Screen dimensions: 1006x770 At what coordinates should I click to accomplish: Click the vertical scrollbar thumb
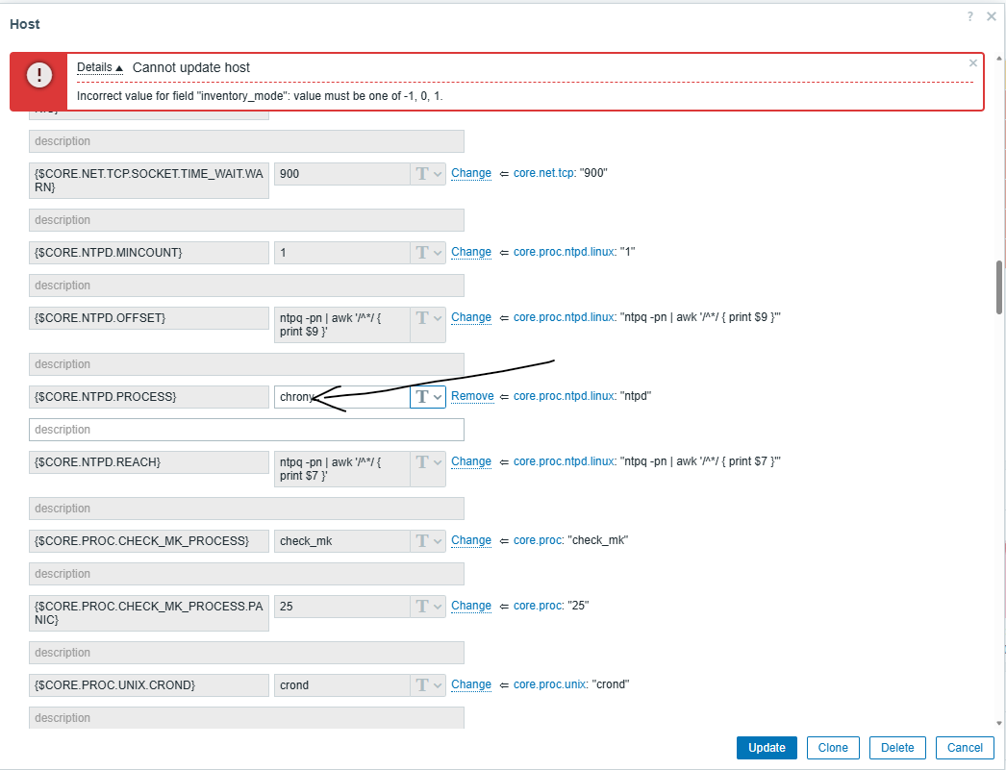[999, 286]
